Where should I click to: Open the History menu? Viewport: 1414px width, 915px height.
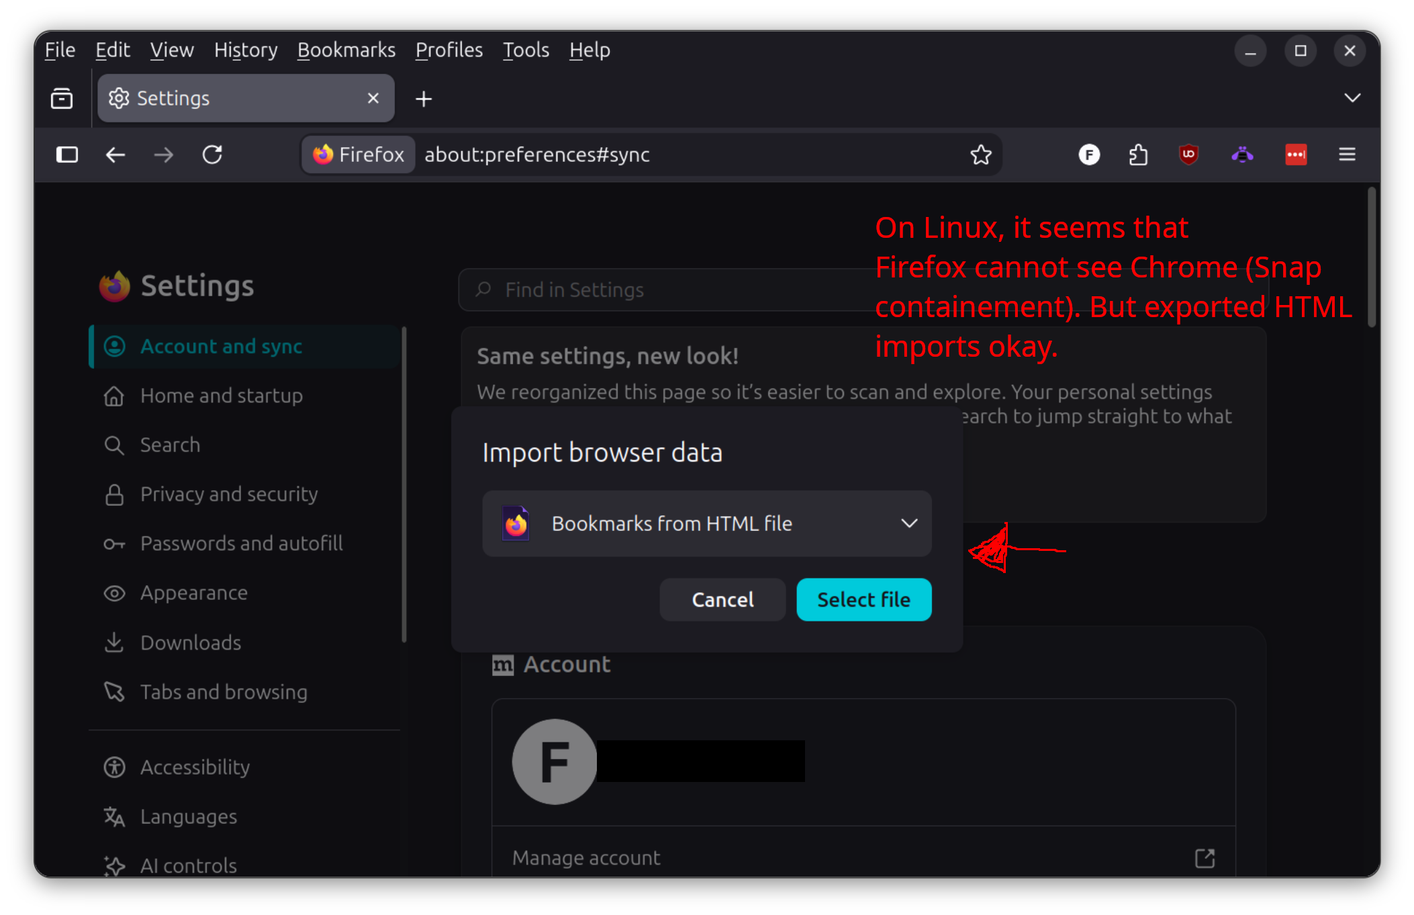[246, 50]
